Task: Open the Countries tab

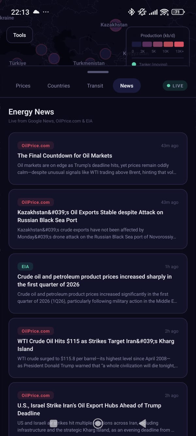Action: [59, 86]
